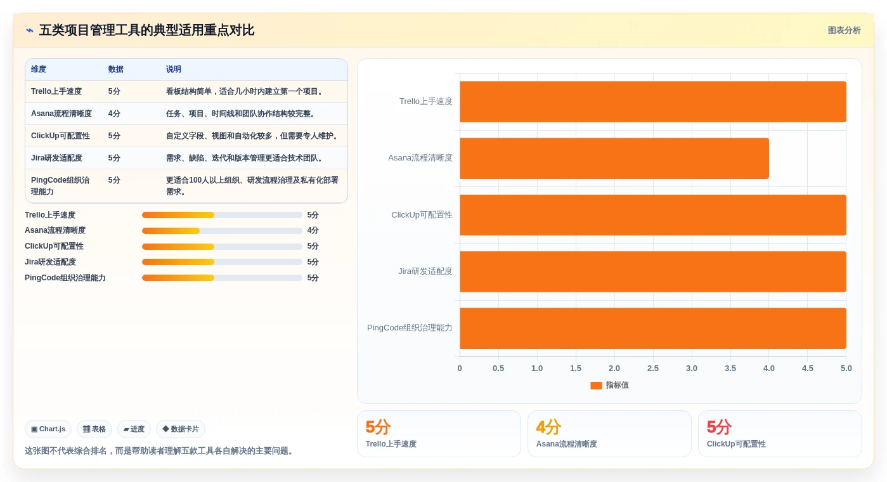887x482 pixels.
Task: Click the 说明 column header
Action: (174, 69)
